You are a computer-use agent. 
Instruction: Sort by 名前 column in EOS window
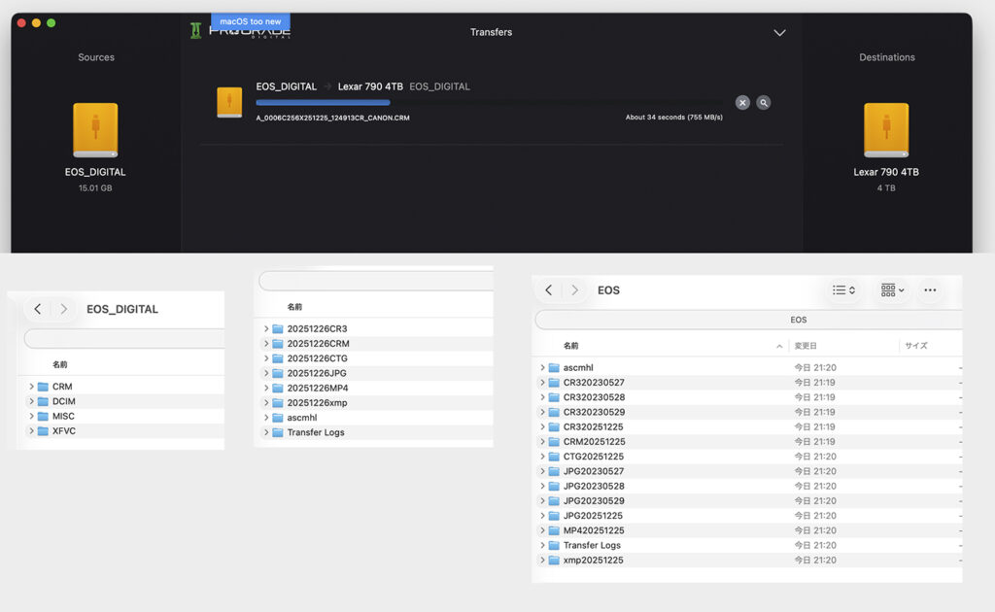point(571,346)
